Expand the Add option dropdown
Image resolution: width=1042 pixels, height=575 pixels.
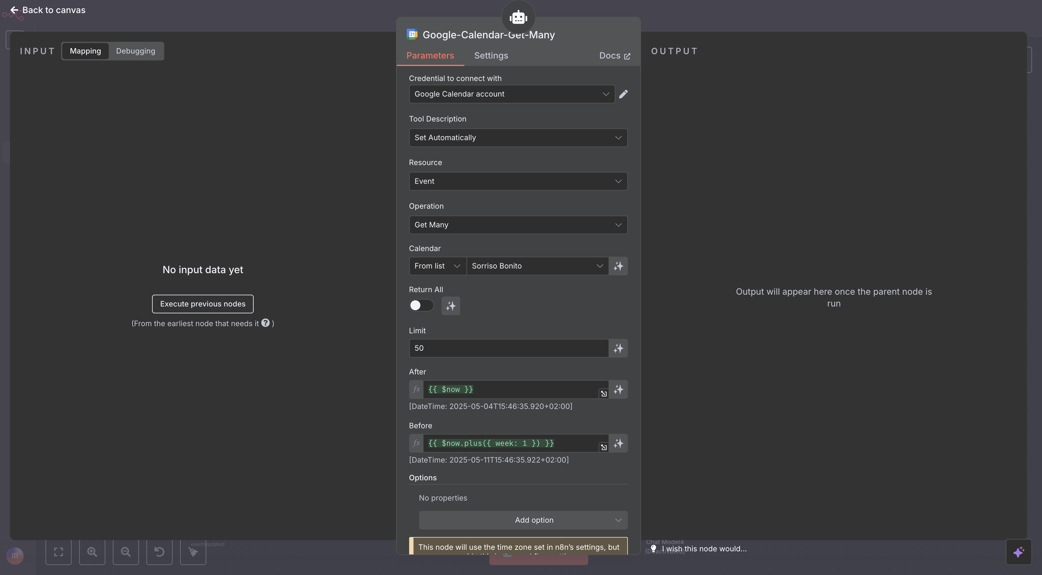coord(523,520)
